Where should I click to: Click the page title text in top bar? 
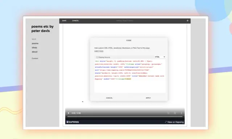click(x=125, y=21)
